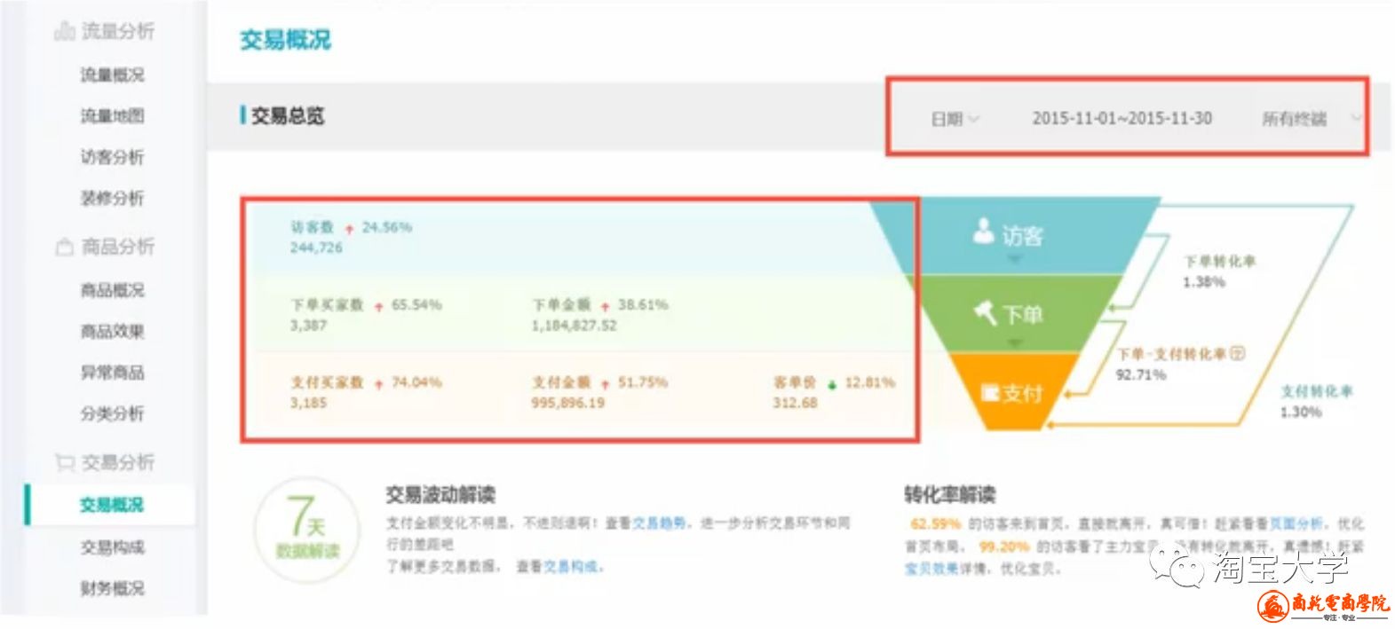
Task: Click the help icon beside 下单-支付转化率
Action: pos(1237,353)
